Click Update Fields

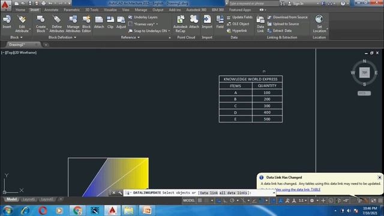[239, 17]
